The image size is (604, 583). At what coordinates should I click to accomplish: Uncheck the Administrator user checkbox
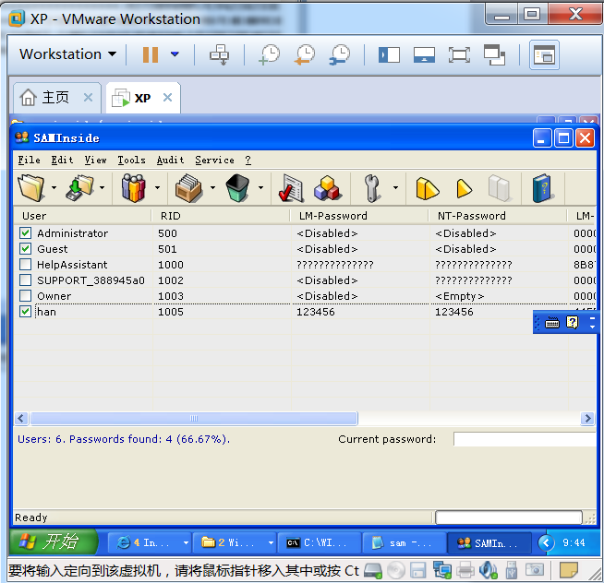[26, 232]
